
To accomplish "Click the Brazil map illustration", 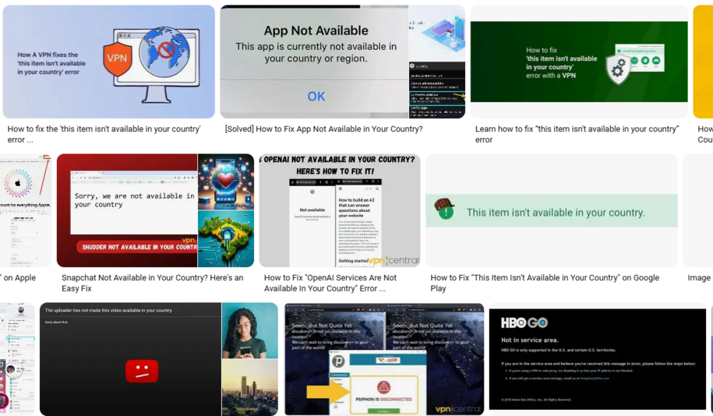I will (226, 240).
